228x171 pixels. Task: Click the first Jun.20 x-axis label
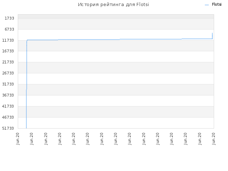coord(18,139)
